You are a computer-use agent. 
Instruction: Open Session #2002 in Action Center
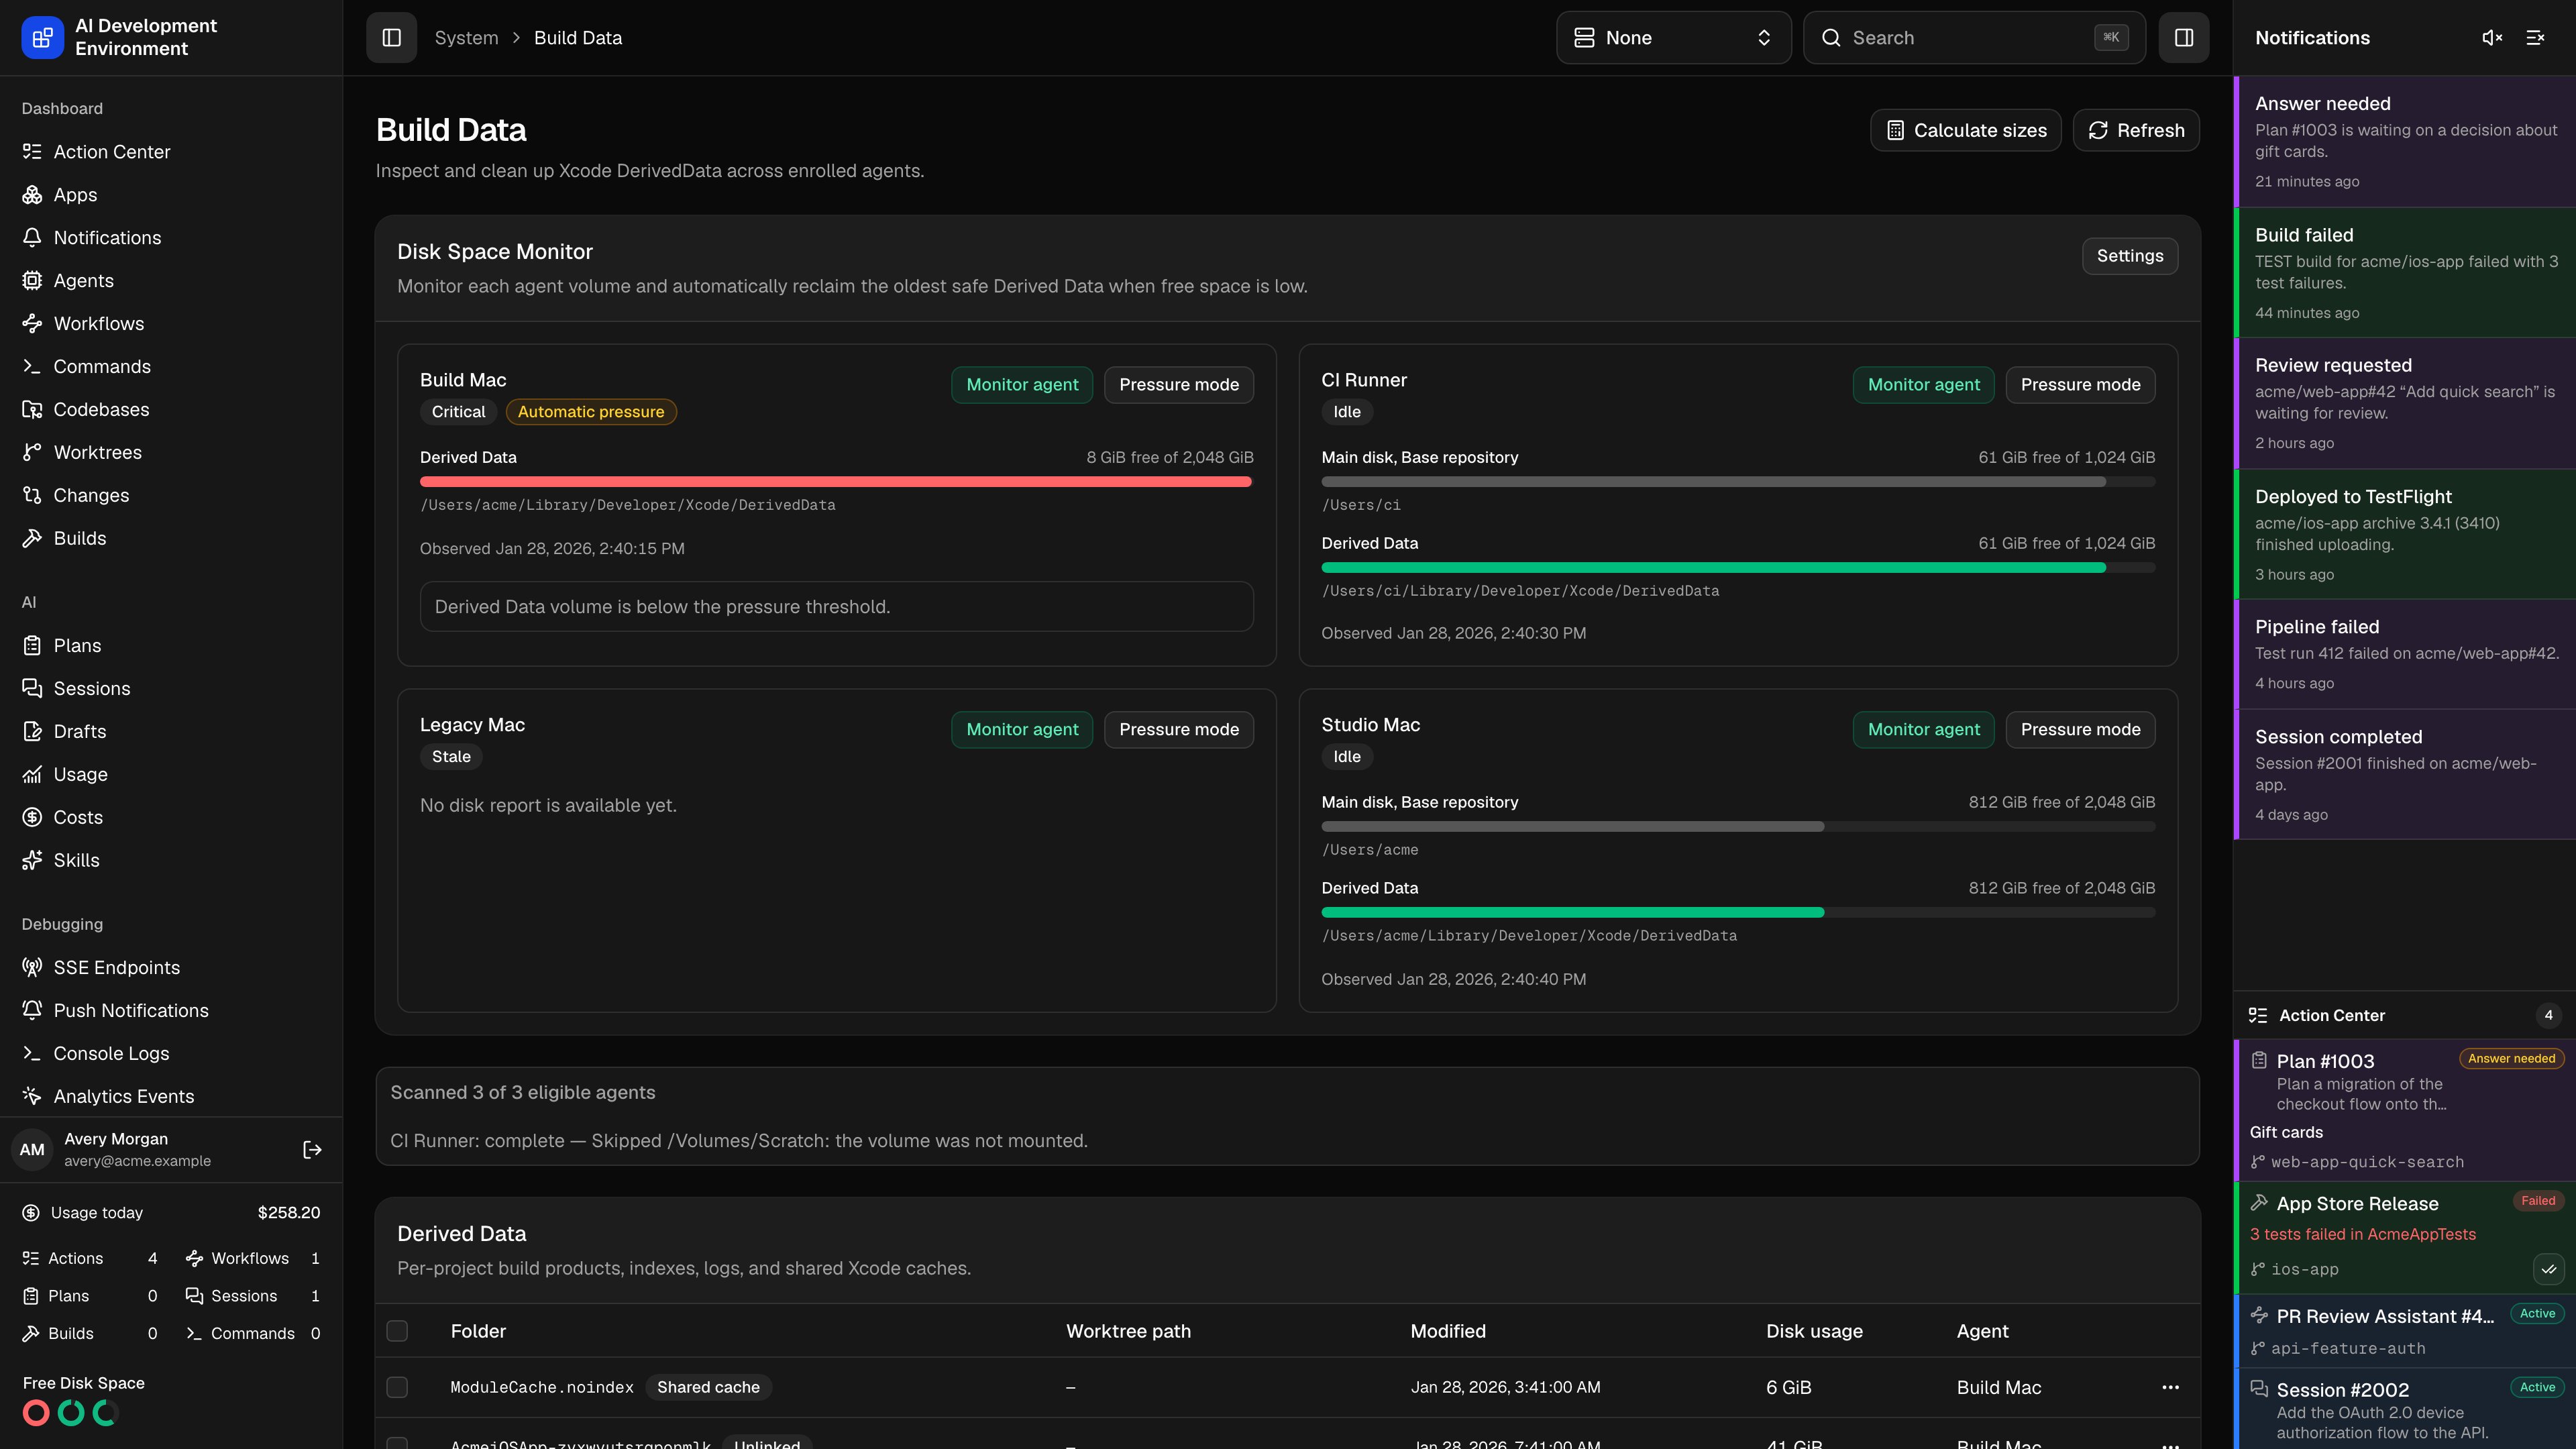coord(2404,1409)
